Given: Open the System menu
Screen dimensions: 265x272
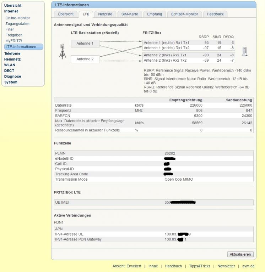Looking at the screenshot, I should click(x=11, y=82).
